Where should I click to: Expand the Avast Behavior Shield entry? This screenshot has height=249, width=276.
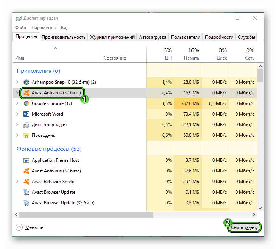[17, 182]
